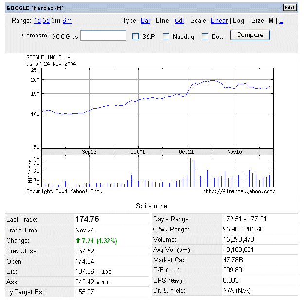Click the Sep13 date label on chart
The width and height of the screenshot is (304, 302).
(x=89, y=152)
